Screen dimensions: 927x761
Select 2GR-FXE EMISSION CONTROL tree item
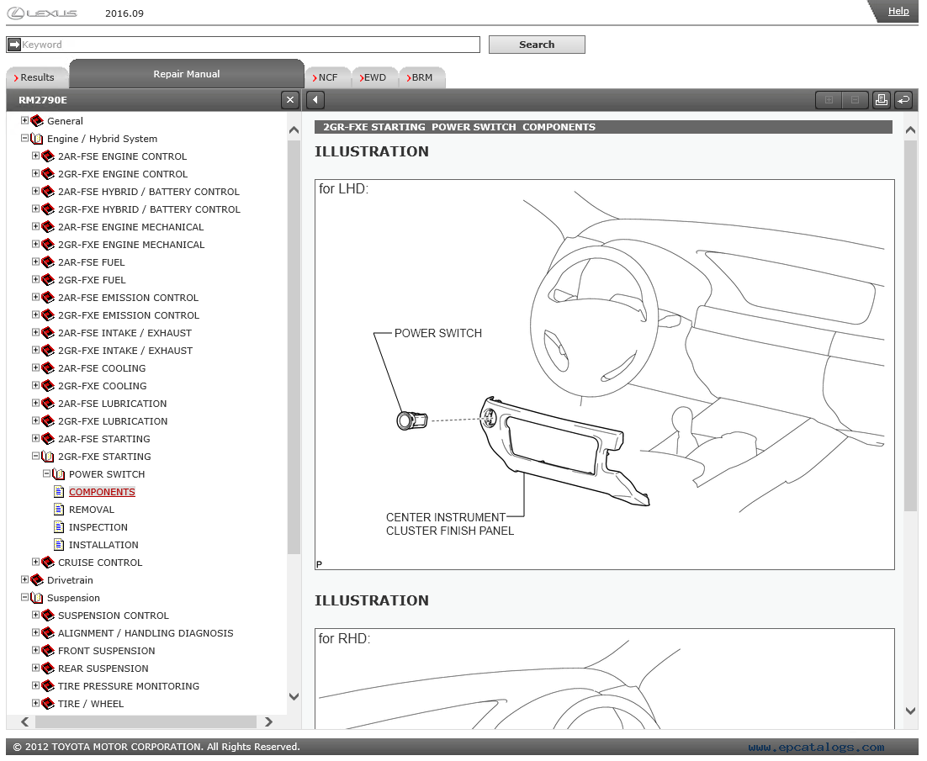pos(129,315)
